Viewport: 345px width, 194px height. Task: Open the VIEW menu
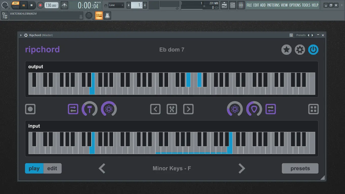click(284, 5)
